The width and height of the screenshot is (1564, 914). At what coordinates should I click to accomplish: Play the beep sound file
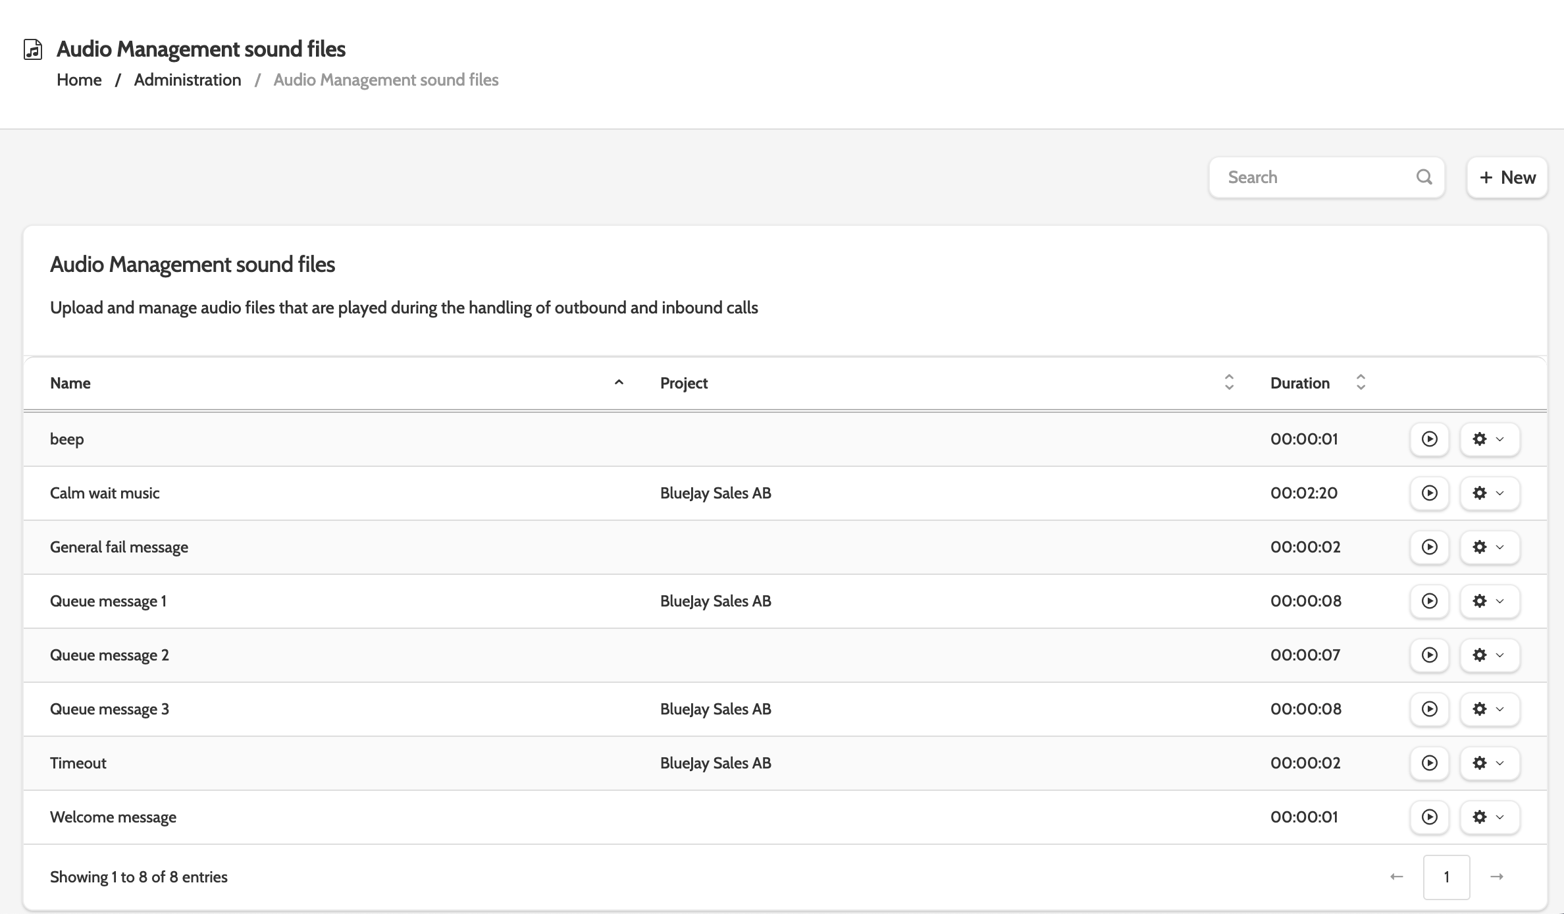[1429, 439]
